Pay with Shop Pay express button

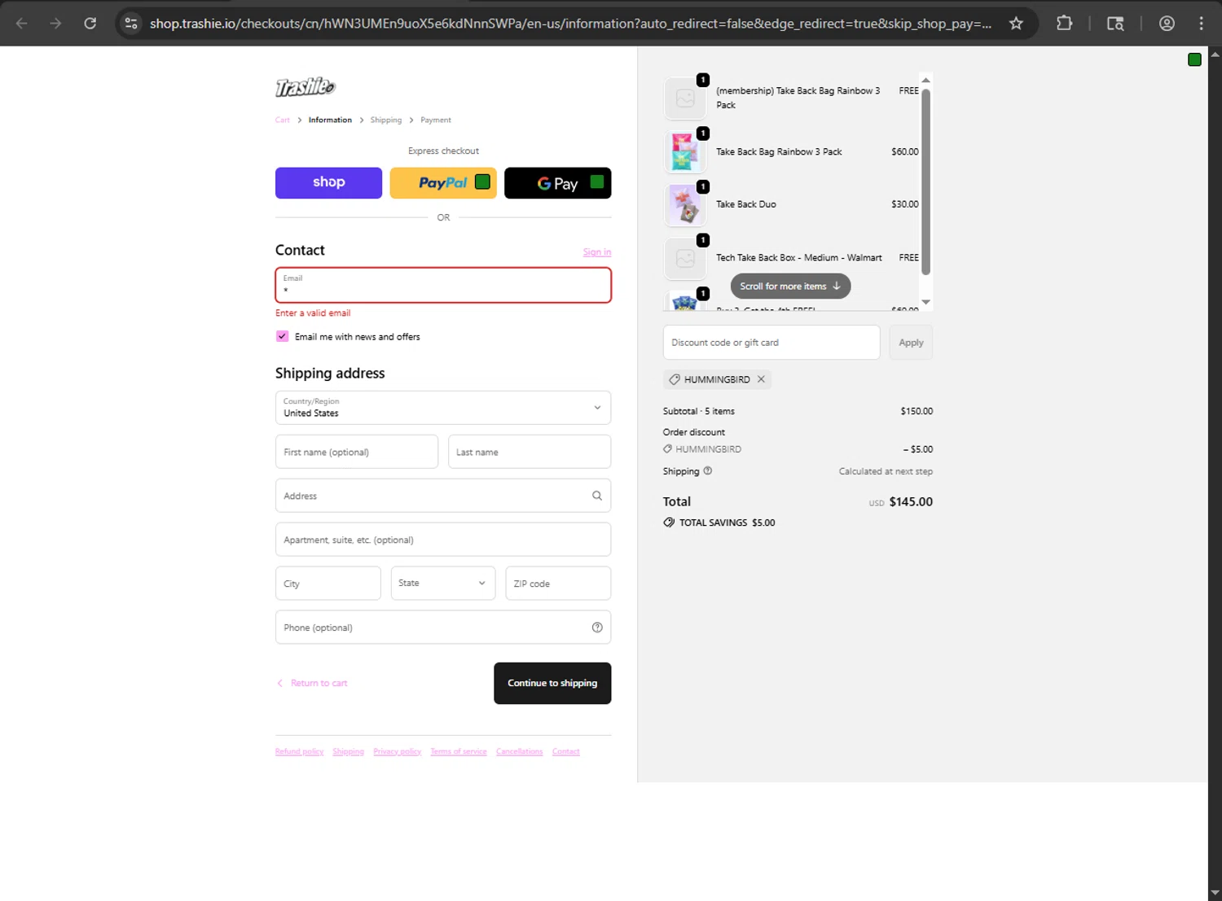pos(328,183)
